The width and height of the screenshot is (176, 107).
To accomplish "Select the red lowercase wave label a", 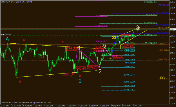I will click(x=20, y=81).
